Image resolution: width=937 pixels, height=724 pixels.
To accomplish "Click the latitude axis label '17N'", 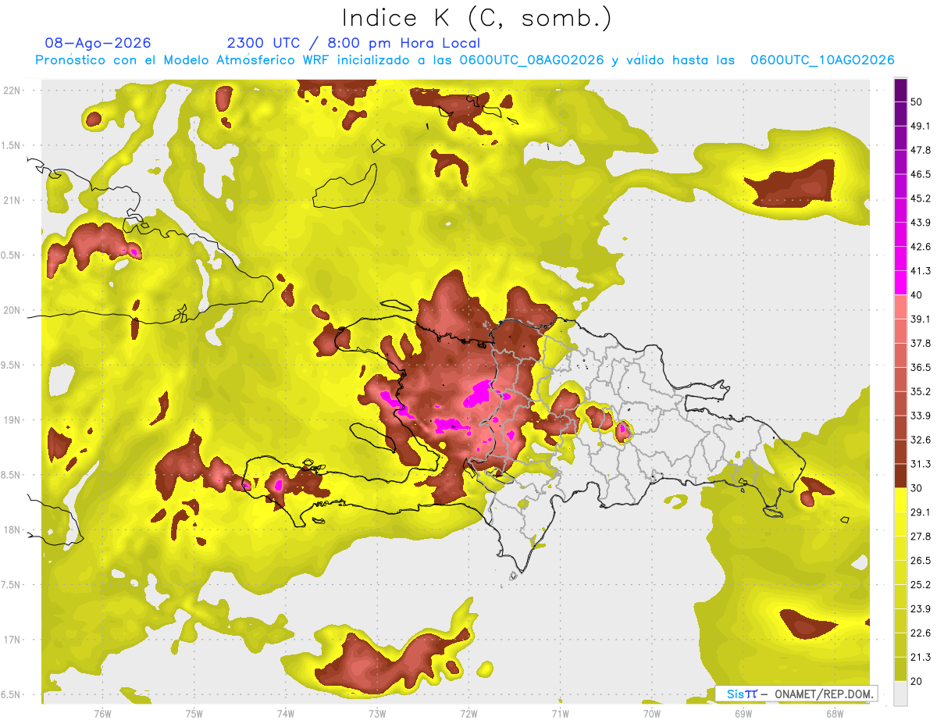I will [12, 640].
